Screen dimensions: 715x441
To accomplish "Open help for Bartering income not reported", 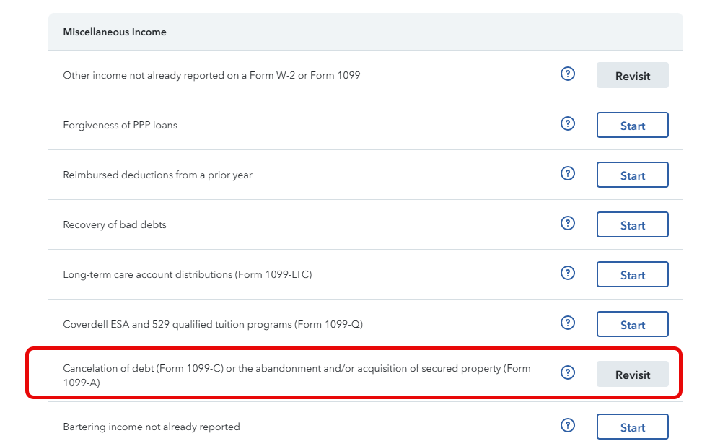I will (567, 426).
